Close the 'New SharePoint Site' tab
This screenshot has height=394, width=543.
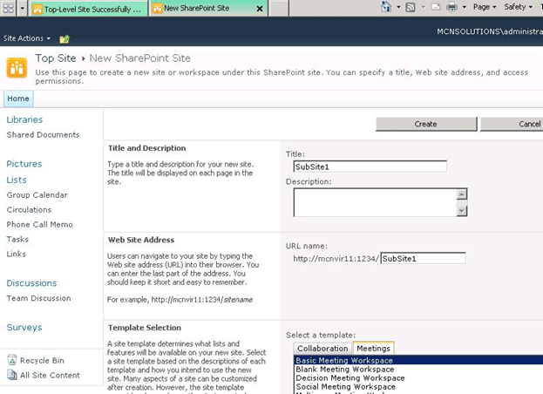point(260,9)
